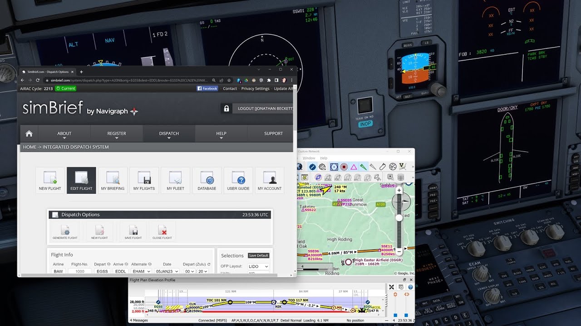Click the Close Flight red X icon

(x=162, y=231)
